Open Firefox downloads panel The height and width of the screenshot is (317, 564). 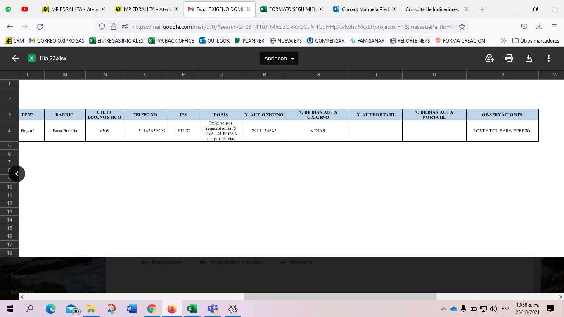pos(539,27)
